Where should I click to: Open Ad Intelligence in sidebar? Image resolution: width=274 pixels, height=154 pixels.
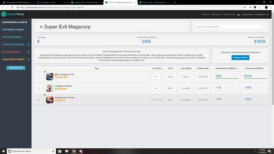tap(12, 52)
